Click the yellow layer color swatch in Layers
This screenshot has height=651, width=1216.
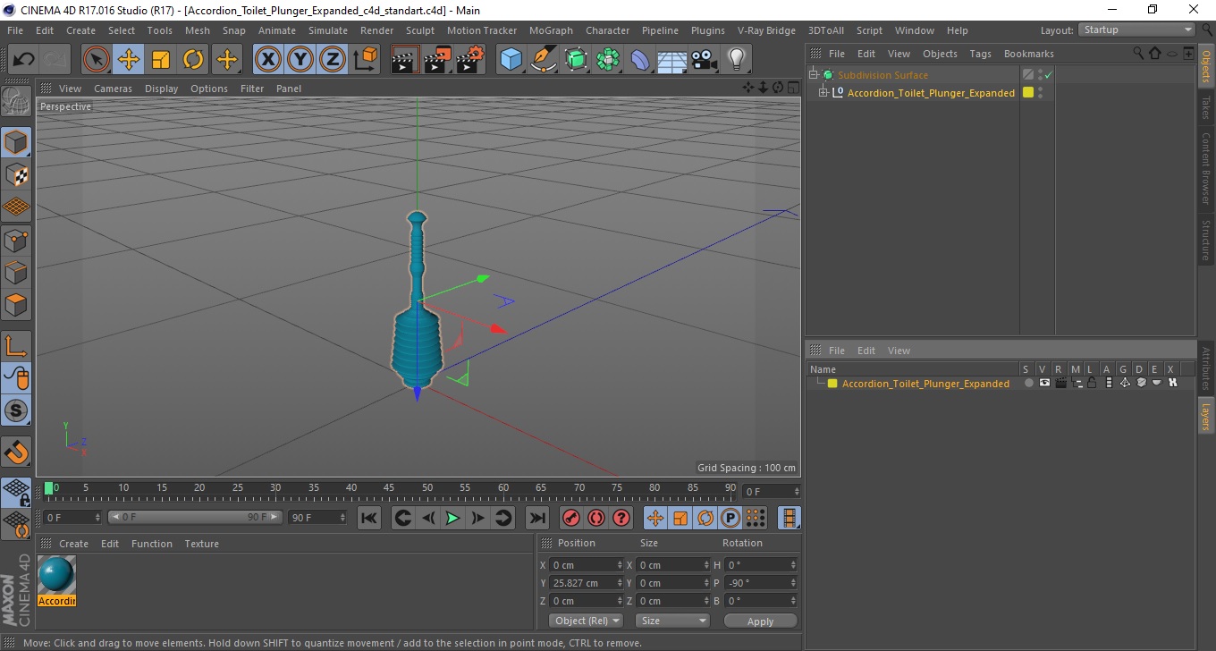(x=832, y=384)
